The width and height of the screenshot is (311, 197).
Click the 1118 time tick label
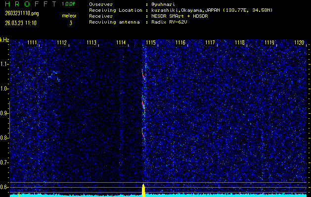tap(239, 43)
